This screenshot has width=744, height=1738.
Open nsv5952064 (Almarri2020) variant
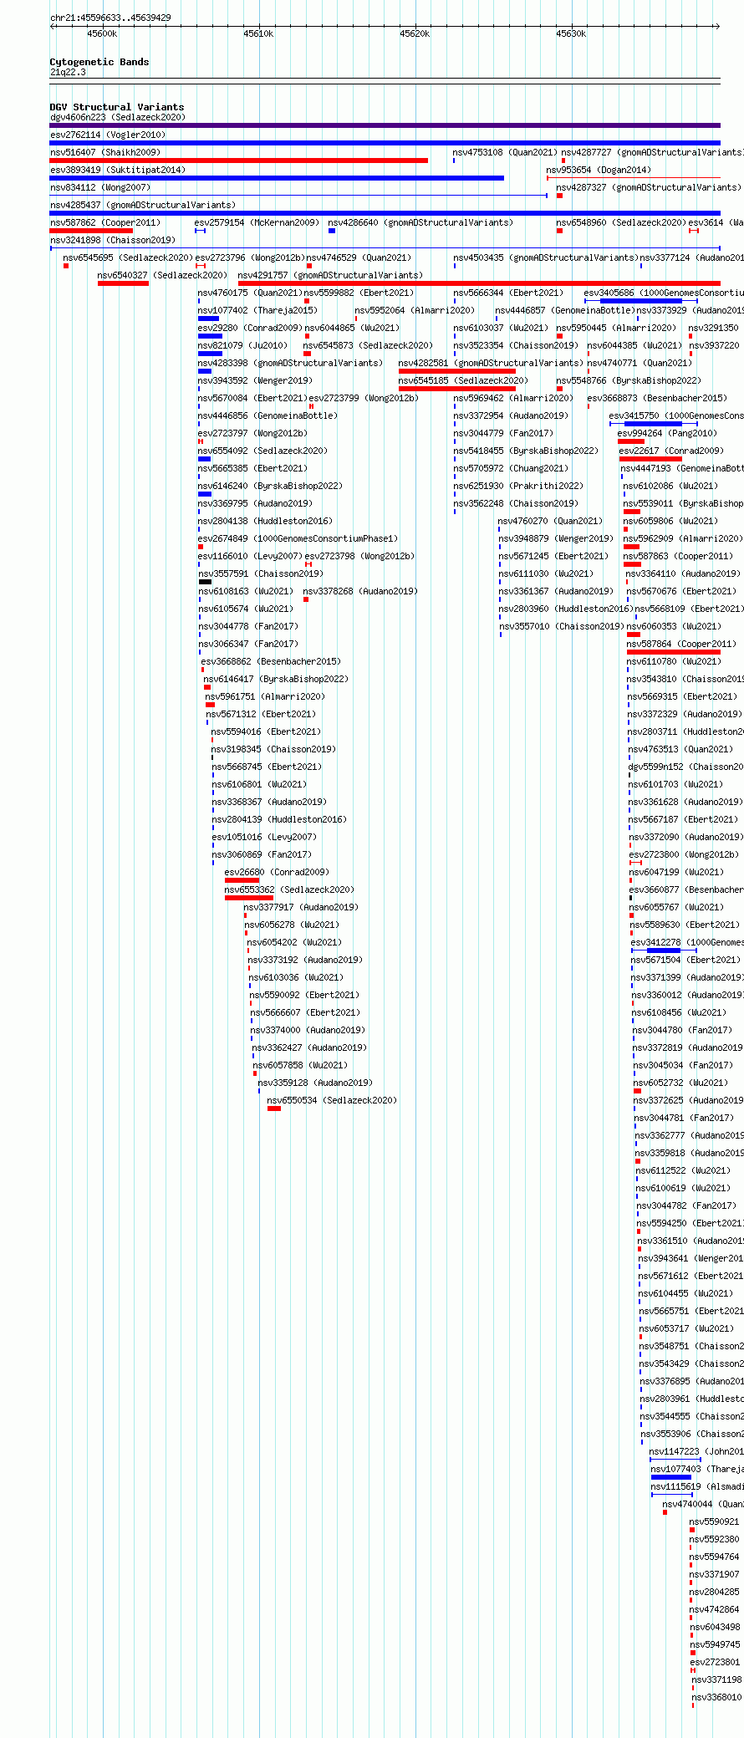tap(415, 311)
